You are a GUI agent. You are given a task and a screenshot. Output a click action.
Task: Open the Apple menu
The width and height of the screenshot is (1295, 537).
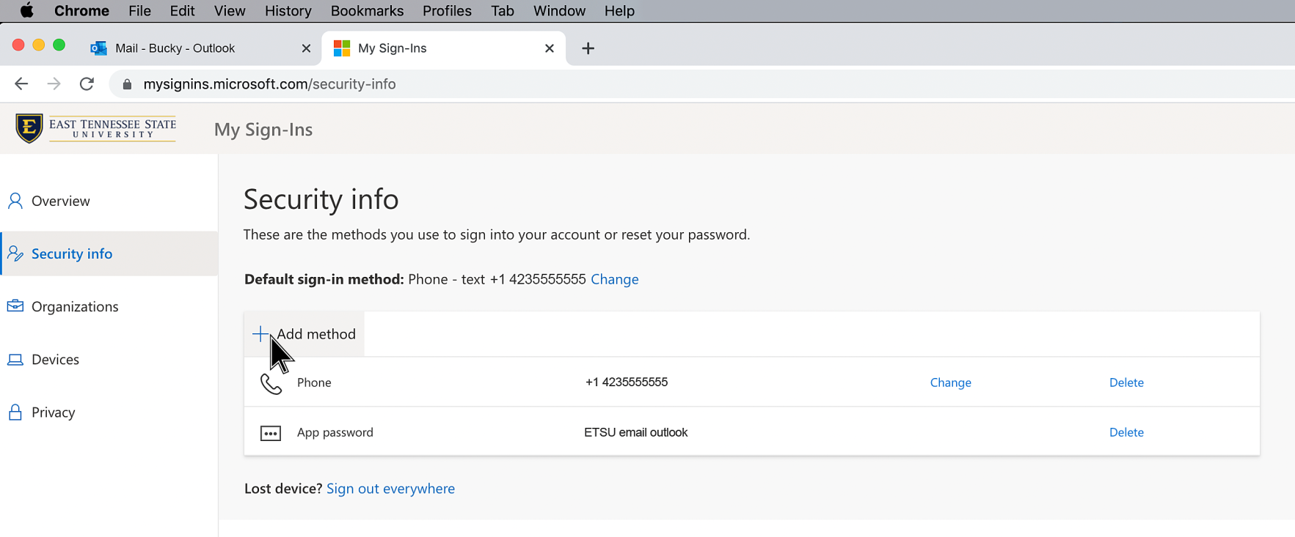click(26, 11)
